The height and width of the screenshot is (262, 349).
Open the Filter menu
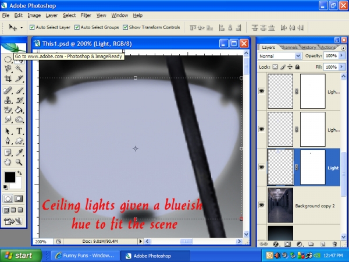pos(86,15)
